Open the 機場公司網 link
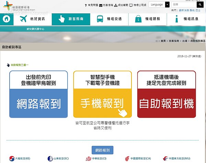The width and height of the screenshot is (206, 163). tap(140, 5)
